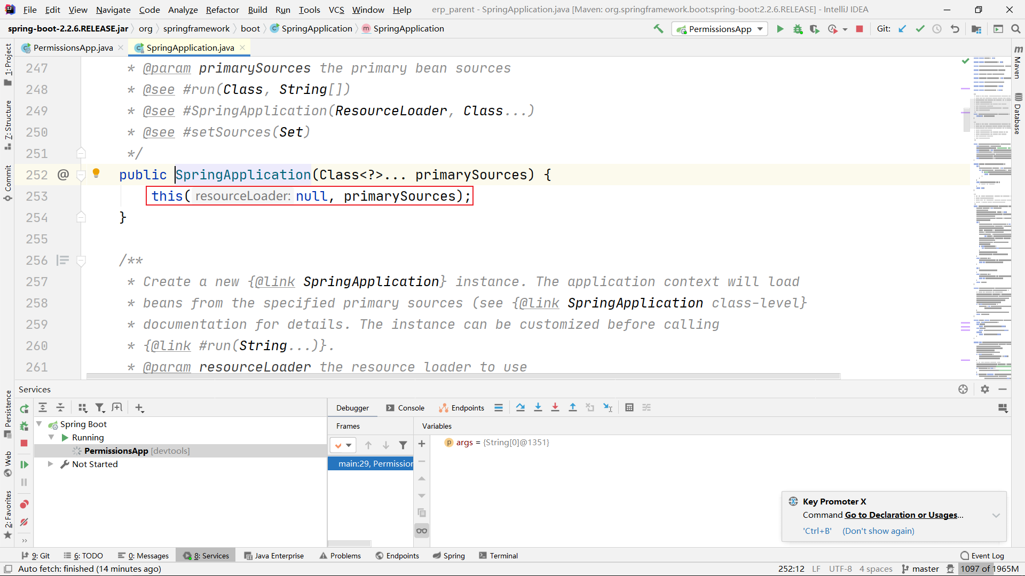This screenshot has width=1025, height=576.
Task: Toggle the Commit tool window strip
Action: point(7,183)
